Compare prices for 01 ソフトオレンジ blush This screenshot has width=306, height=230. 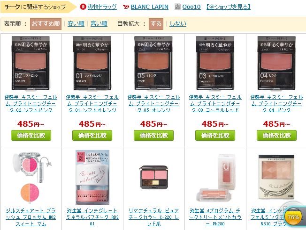point(92,135)
